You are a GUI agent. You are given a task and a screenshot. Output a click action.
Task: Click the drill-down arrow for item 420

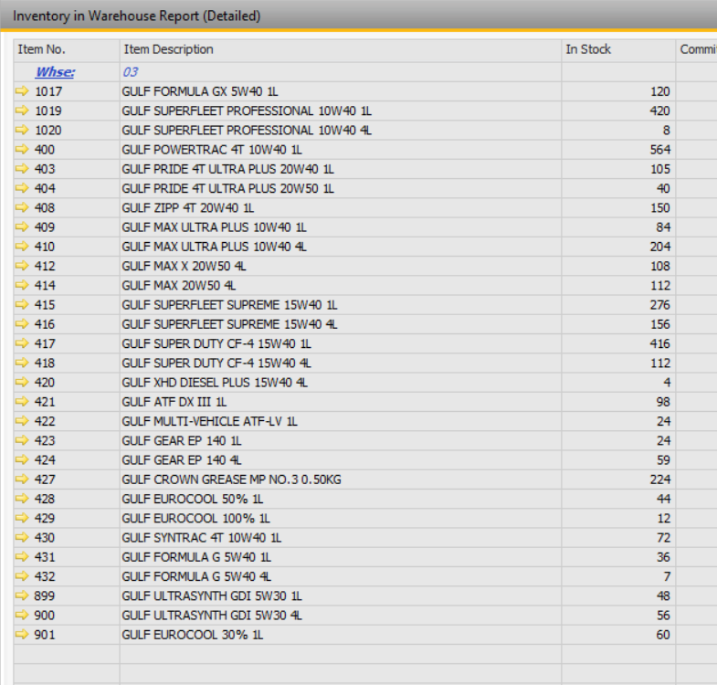(23, 383)
